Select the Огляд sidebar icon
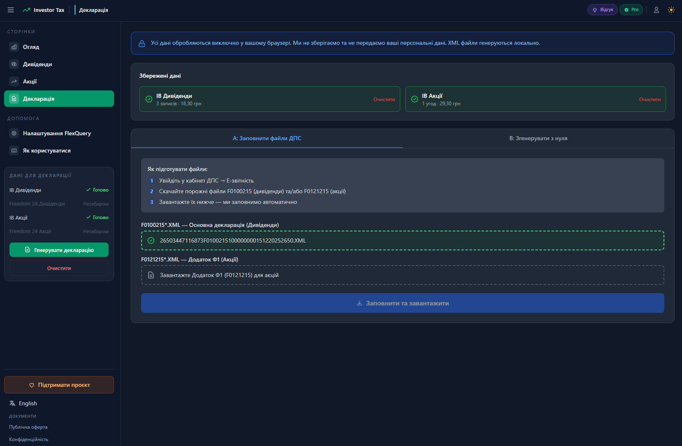This screenshot has height=446, width=682. (14, 47)
